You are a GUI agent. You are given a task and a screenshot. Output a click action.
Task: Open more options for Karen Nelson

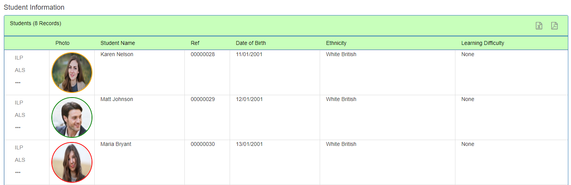click(18, 82)
